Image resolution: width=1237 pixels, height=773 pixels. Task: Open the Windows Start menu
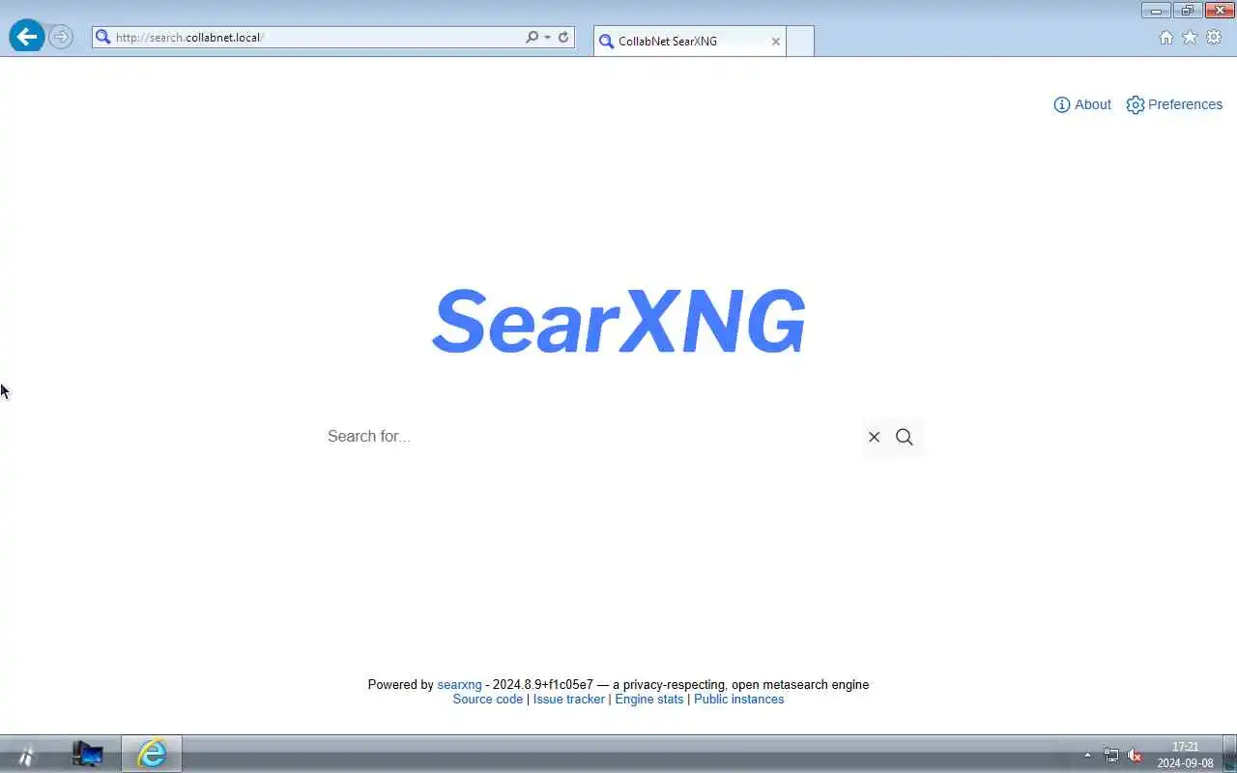tap(26, 755)
